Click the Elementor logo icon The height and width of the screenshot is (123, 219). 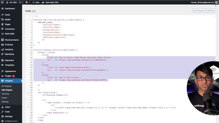(2, 60)
